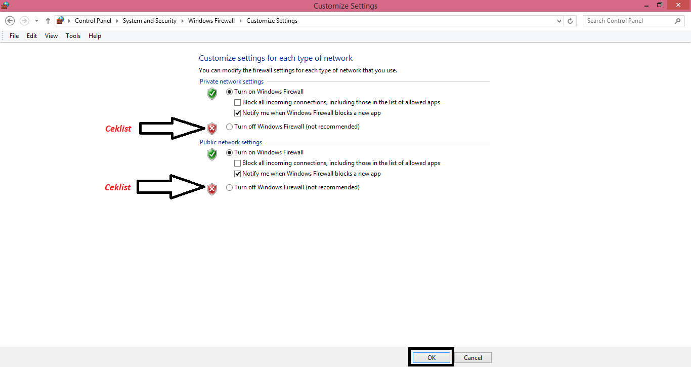Image resolution: width=691 pixels, height=367 pixels.
Task: Click the up navigation arrow
Action: 48,20
